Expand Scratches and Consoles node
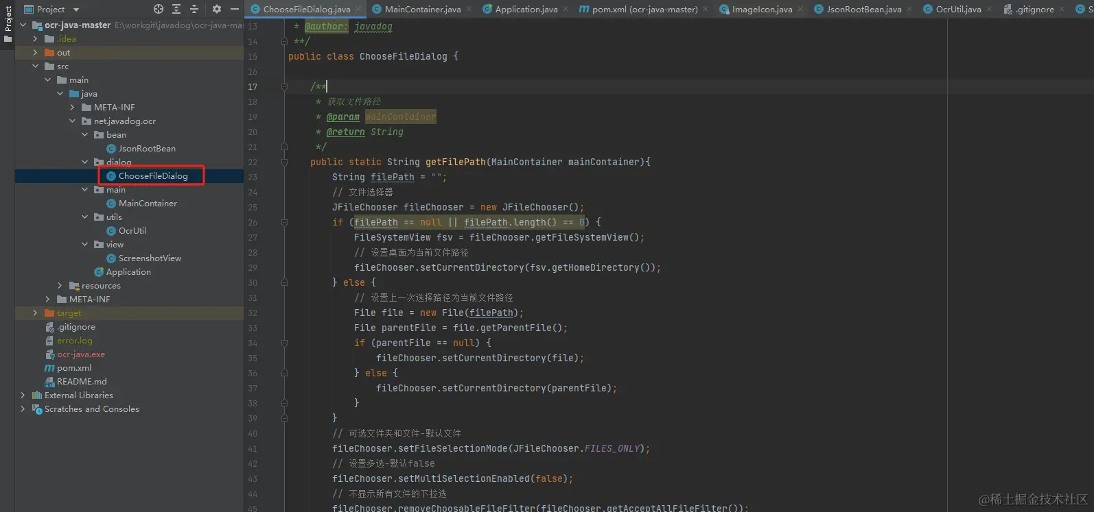The image size is (1094, 512). point(23,409)
